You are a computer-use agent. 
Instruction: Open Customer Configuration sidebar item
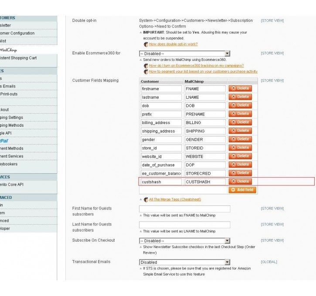coord(28,33)
